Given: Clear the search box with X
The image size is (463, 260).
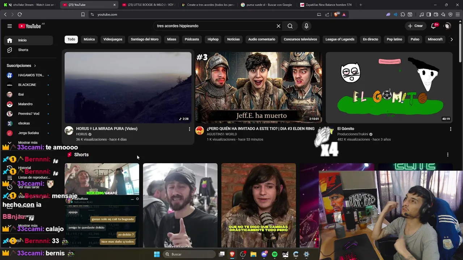Looking at the screenshot, I should [x=279, y=26].
